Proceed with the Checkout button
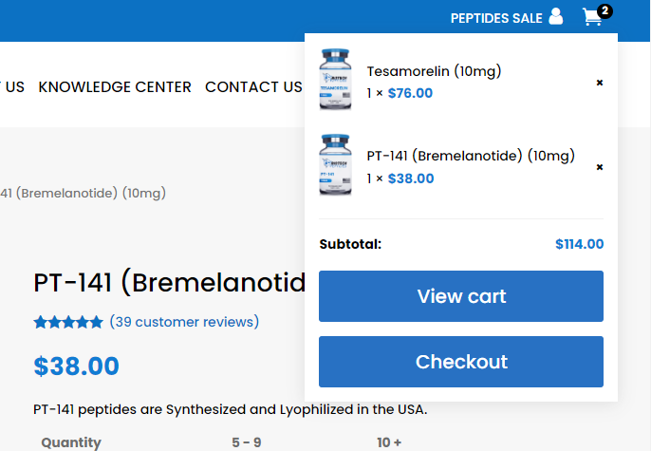 [x=461, y=362]
